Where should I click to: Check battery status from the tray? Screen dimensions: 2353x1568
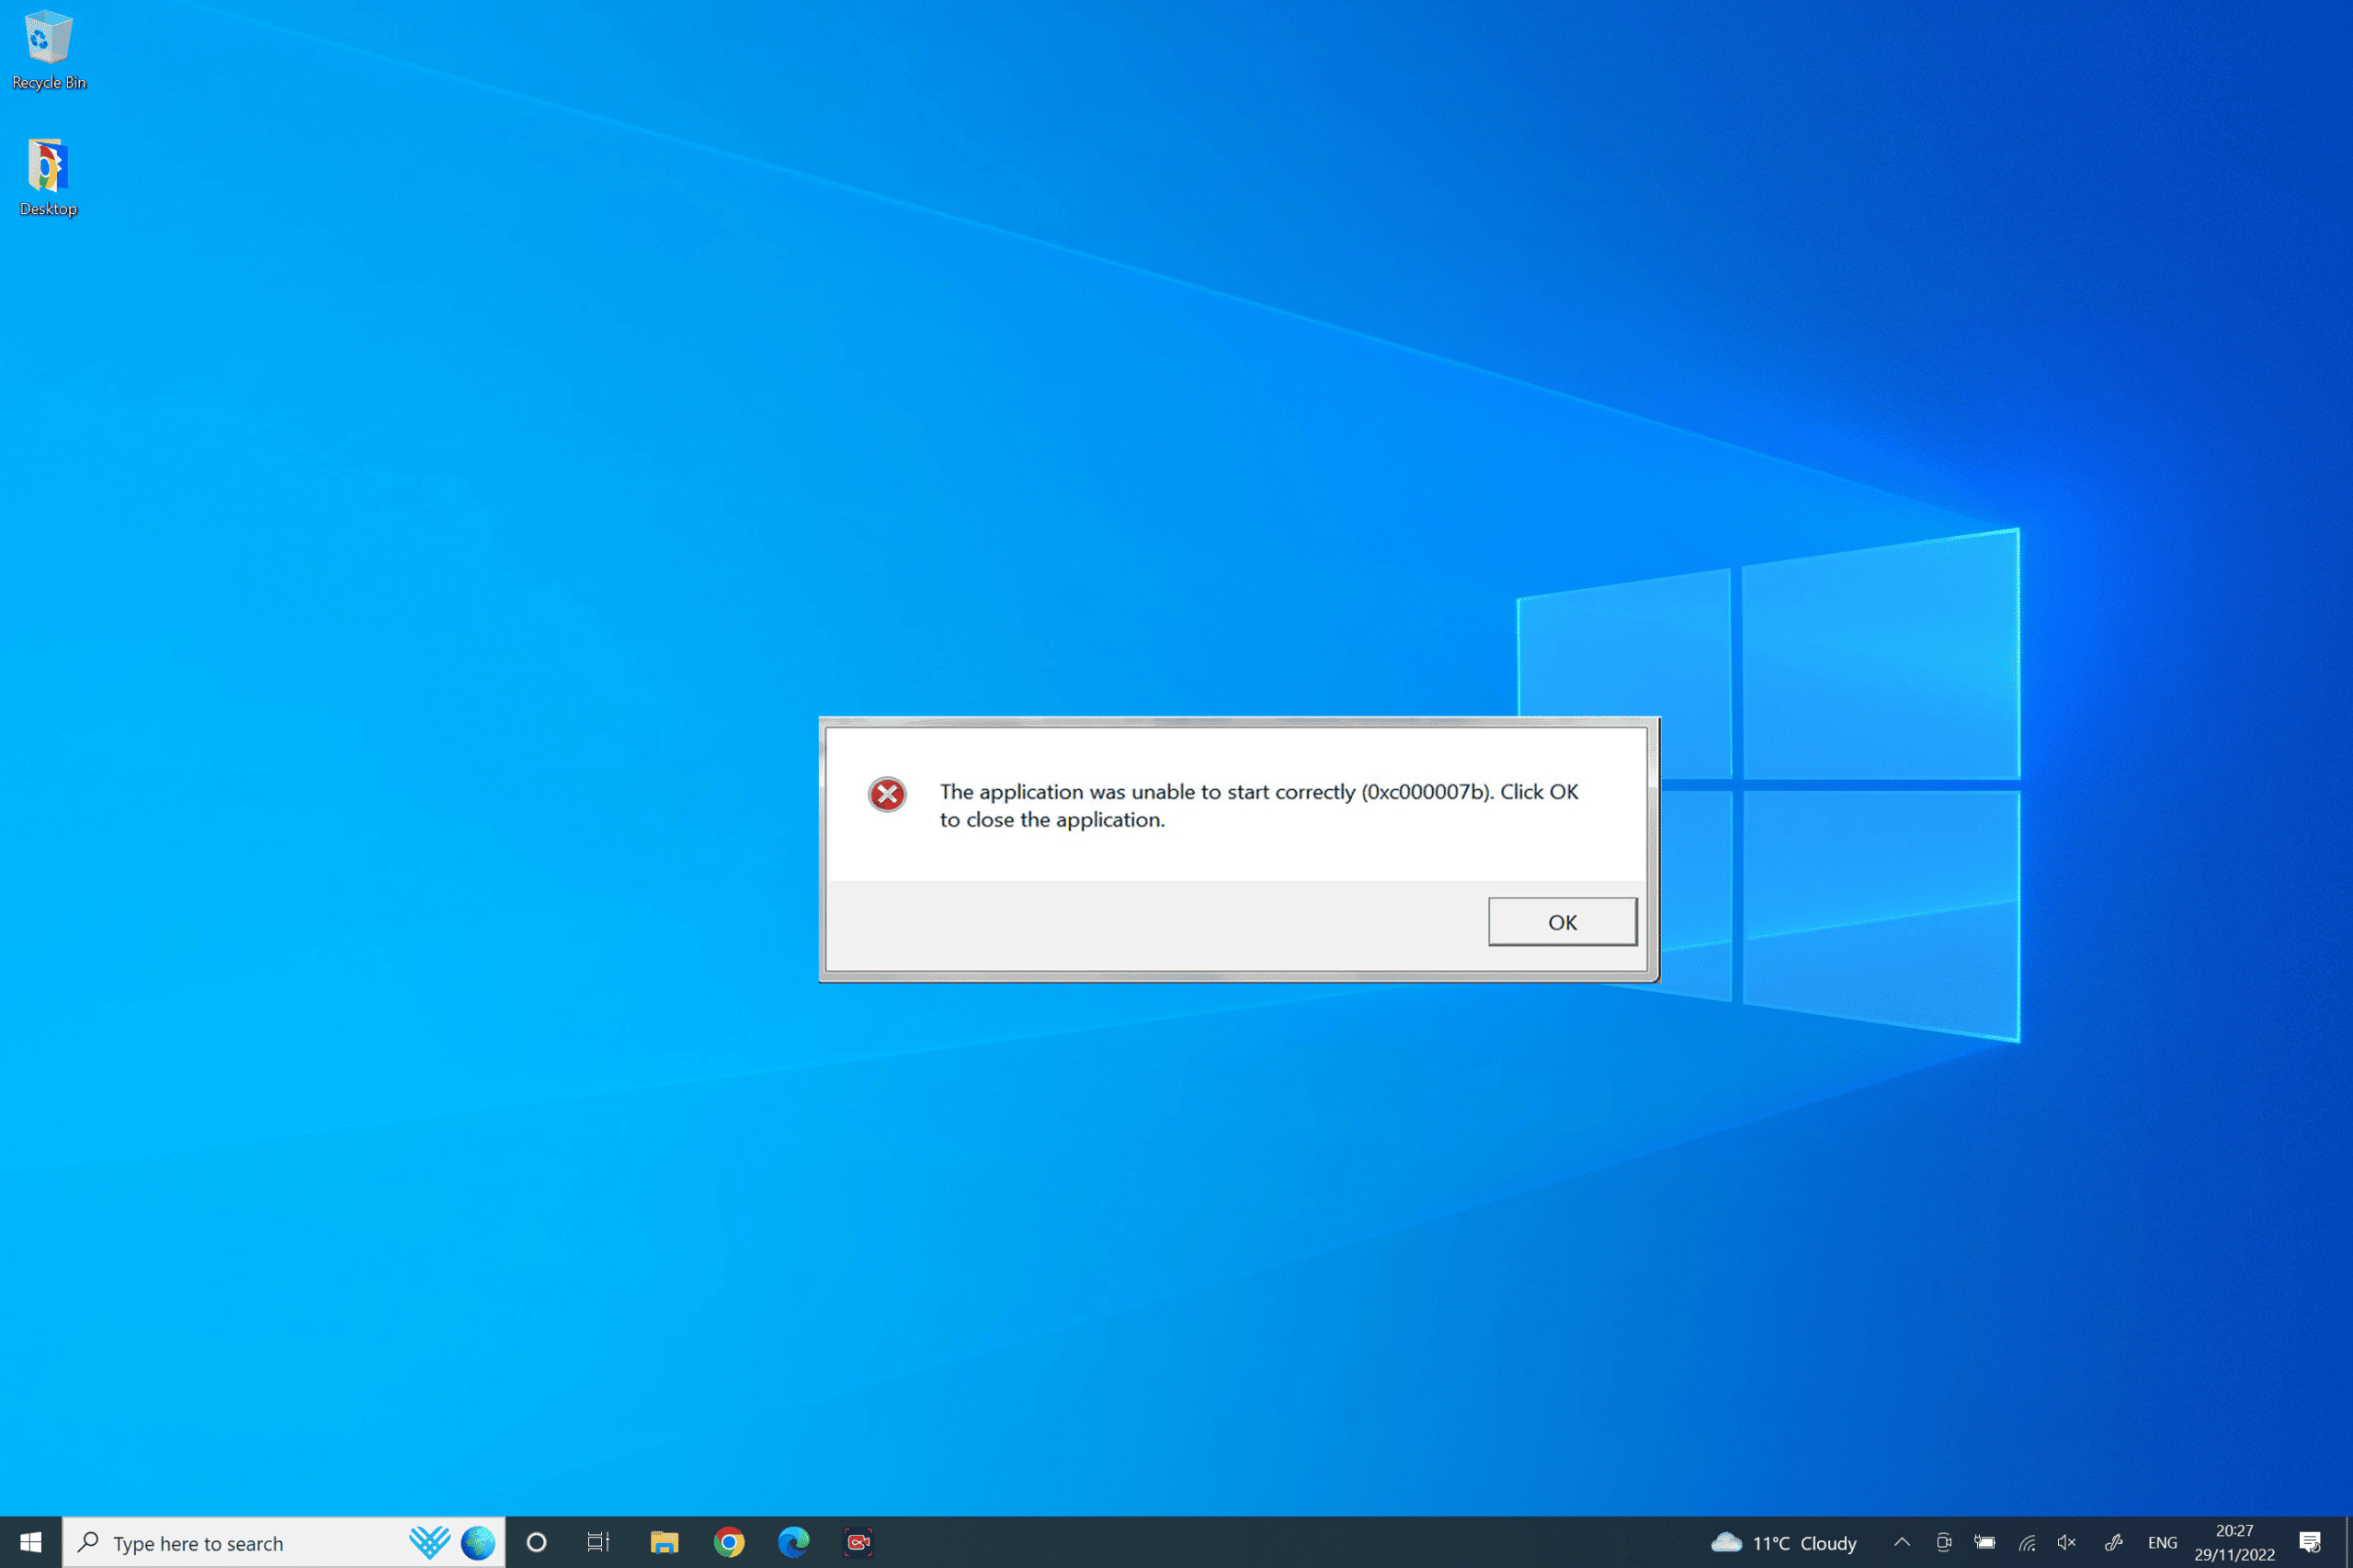(1984, 1542)
